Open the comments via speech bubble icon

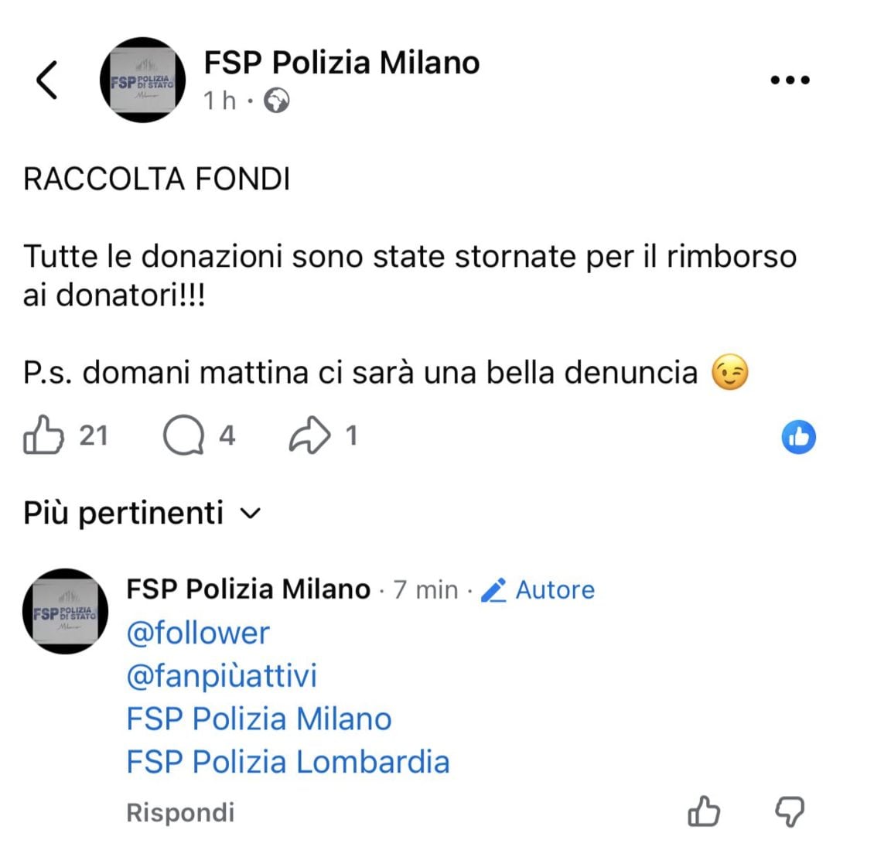click(x=183, y=435)
